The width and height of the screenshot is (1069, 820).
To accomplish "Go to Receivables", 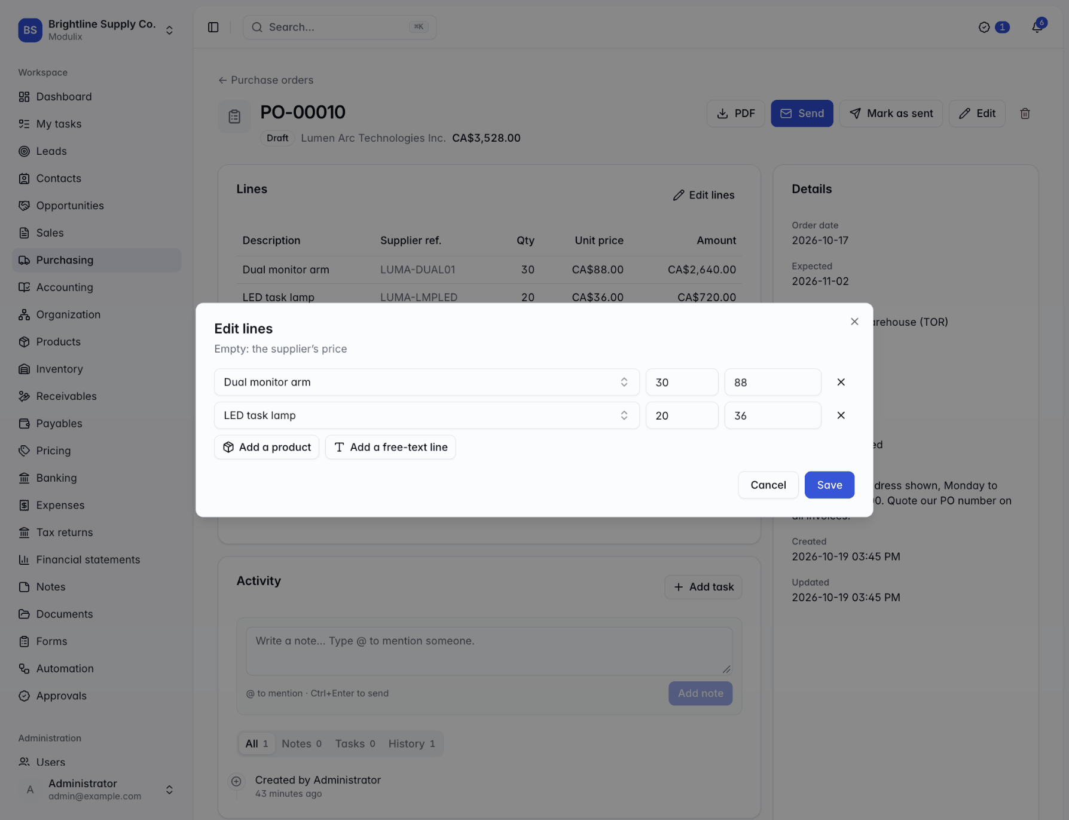I will tap(96, 396).
